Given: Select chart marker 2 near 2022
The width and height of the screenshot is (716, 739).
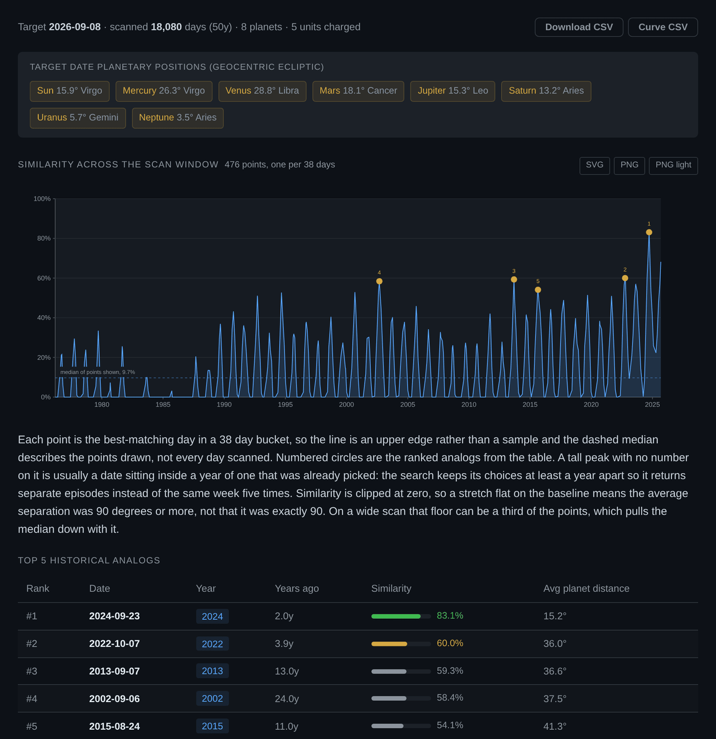Looking at the screenshot, I should (625, 278).
